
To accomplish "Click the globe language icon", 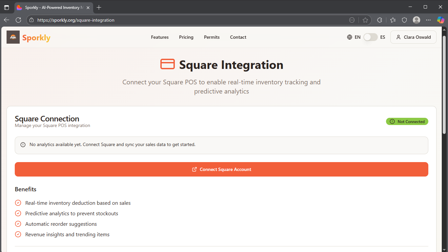I will (350, 37).
